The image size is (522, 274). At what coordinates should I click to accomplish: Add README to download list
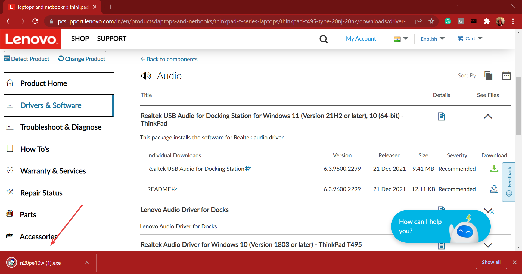[x=175, y=189]
